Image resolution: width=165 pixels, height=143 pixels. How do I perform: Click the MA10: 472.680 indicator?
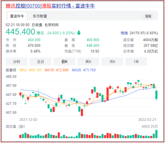[56, 70]
